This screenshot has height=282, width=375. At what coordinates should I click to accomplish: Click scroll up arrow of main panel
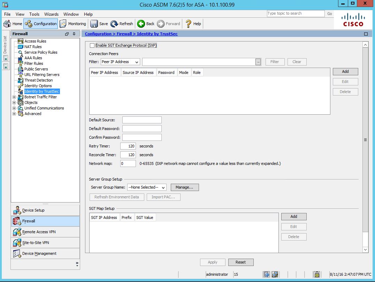tap(365, 45)
